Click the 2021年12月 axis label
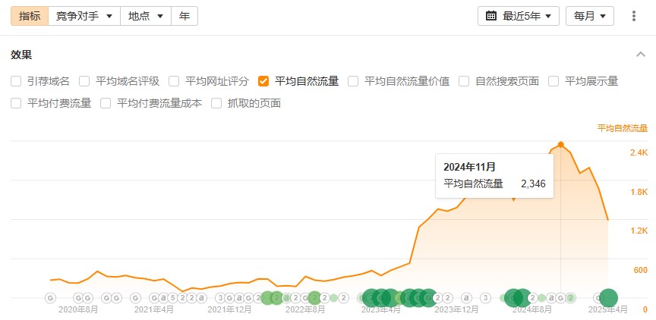 click(230, 310)
